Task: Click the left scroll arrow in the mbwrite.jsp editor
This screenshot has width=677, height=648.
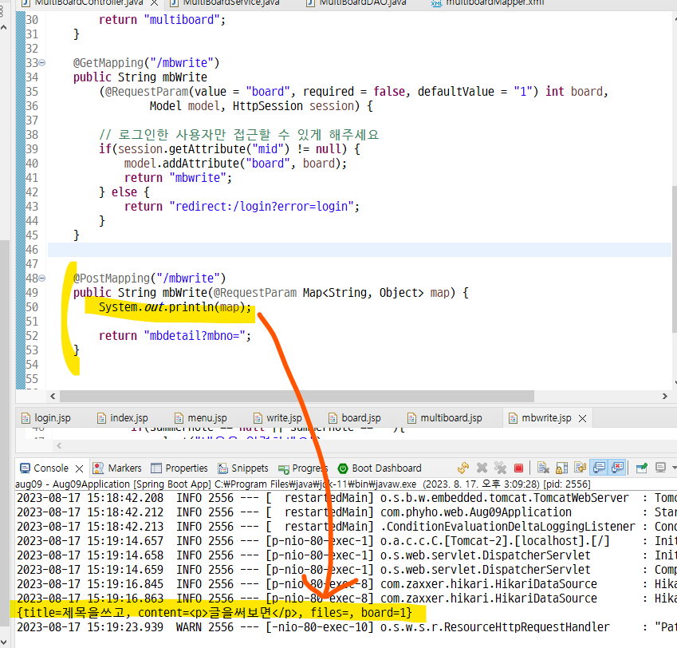Action: (59, 445)
